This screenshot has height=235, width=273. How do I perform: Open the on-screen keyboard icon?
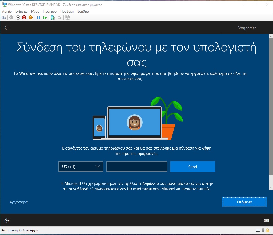tap(266, 221)
